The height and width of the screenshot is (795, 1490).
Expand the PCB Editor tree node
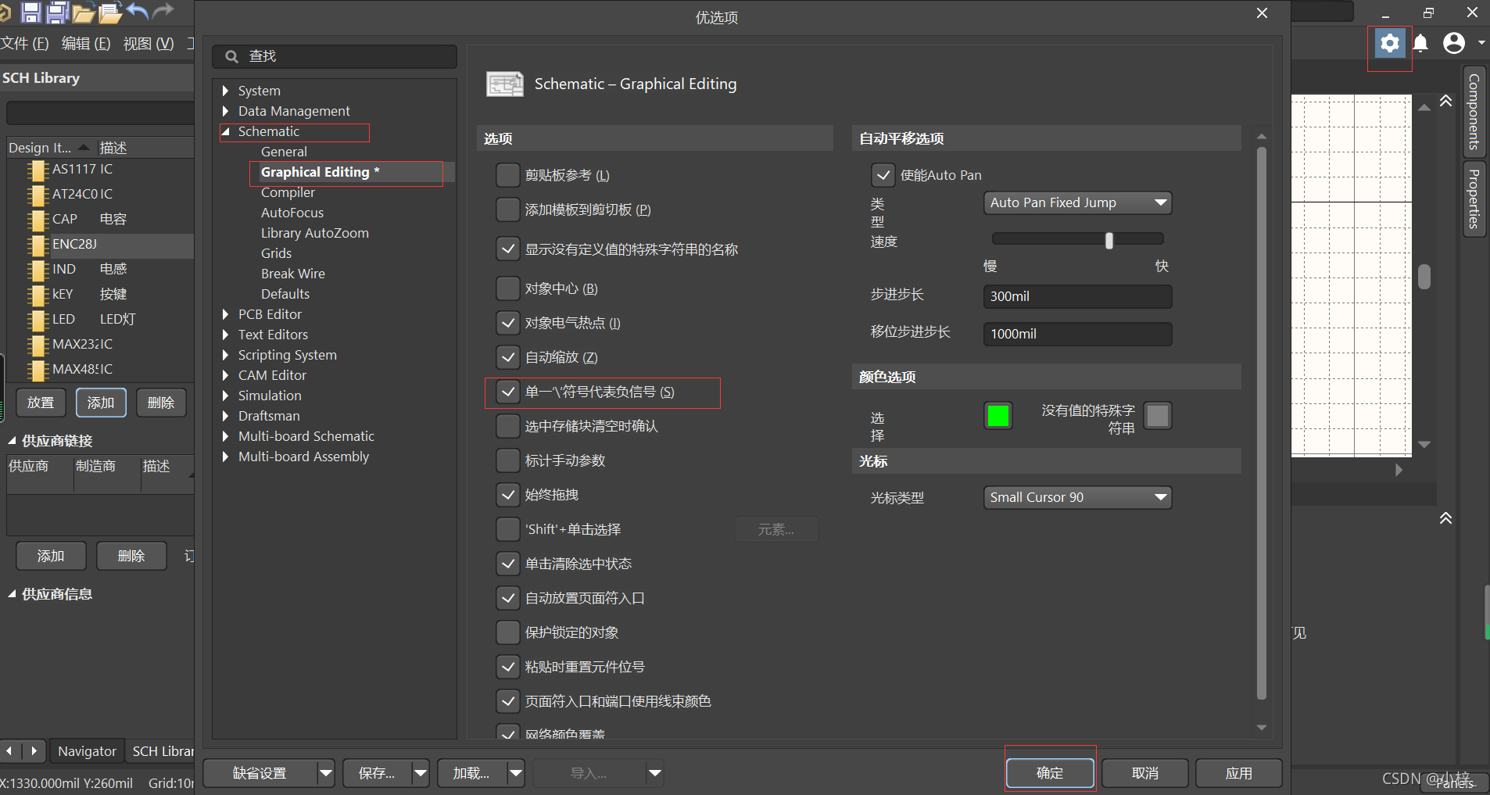tap(225, 314)
